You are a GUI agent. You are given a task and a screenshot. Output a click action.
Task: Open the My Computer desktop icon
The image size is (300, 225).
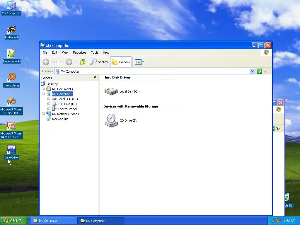coord(11,8)
